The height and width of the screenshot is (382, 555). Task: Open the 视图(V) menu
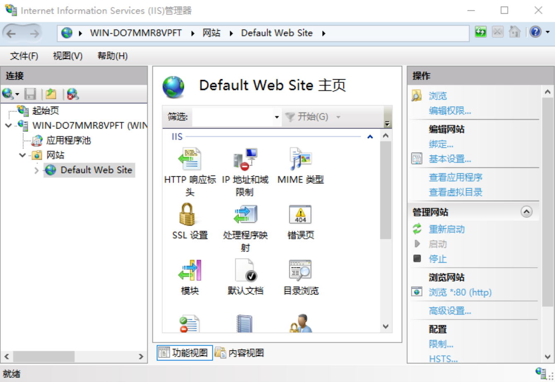pos(68,56)
